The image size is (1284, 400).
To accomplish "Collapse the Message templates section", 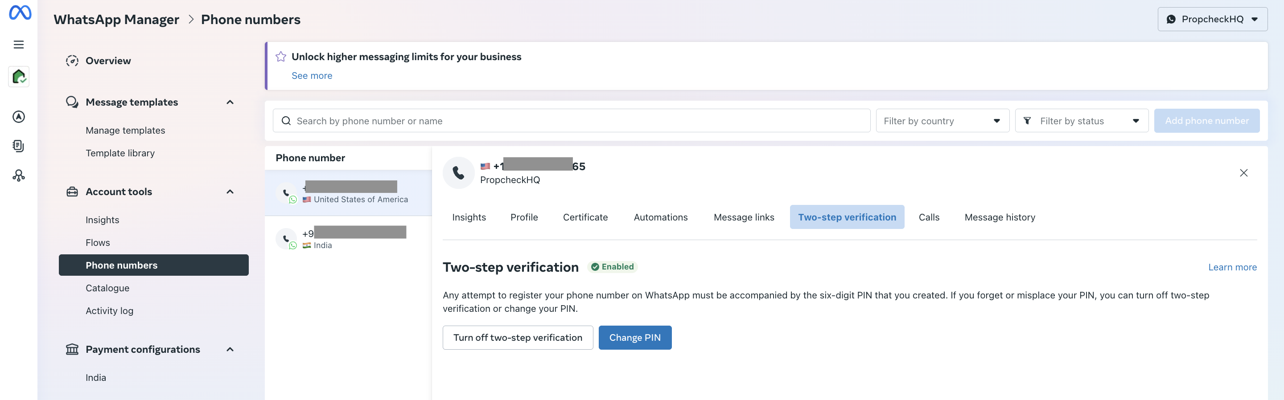I will pos(230,102).
